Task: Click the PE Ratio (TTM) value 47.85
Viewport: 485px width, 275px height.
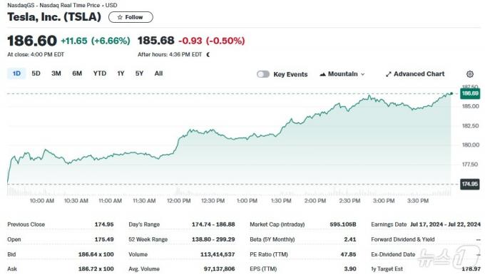Action: [x=348, y=254]
